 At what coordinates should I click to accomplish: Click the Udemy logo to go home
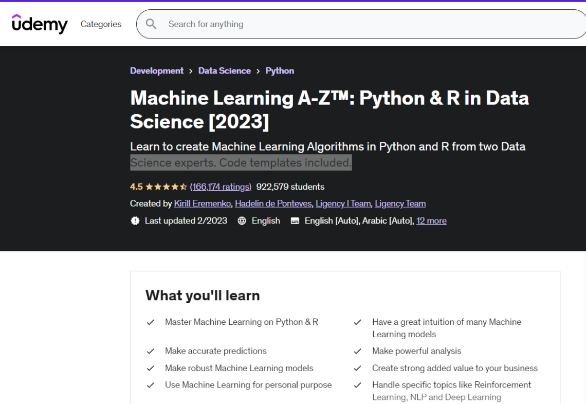pos(39,24)
